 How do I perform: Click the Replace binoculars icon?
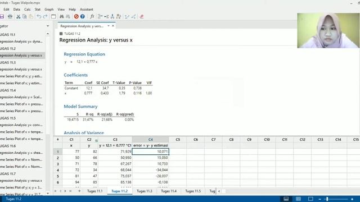[x=68, y=16]
